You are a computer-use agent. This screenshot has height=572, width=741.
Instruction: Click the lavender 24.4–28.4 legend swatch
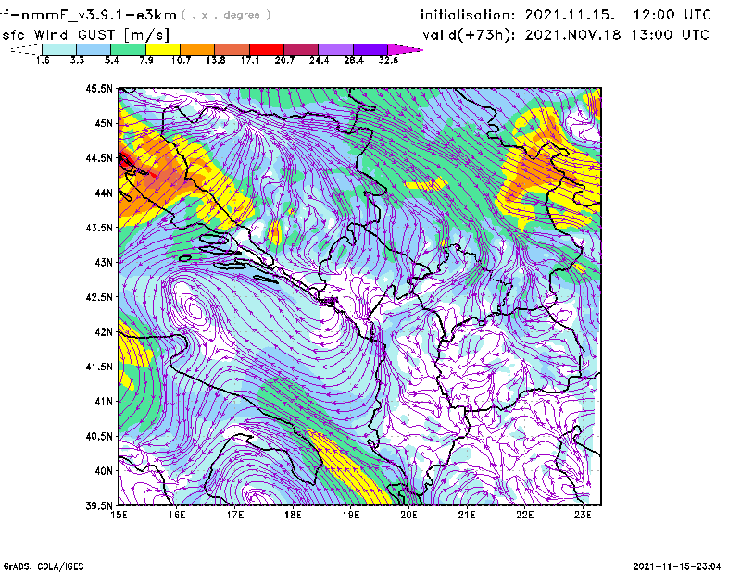(335, 49)
